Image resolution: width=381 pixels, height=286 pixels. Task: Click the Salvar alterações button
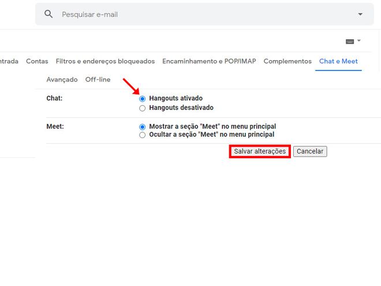[x=260, y=151]
